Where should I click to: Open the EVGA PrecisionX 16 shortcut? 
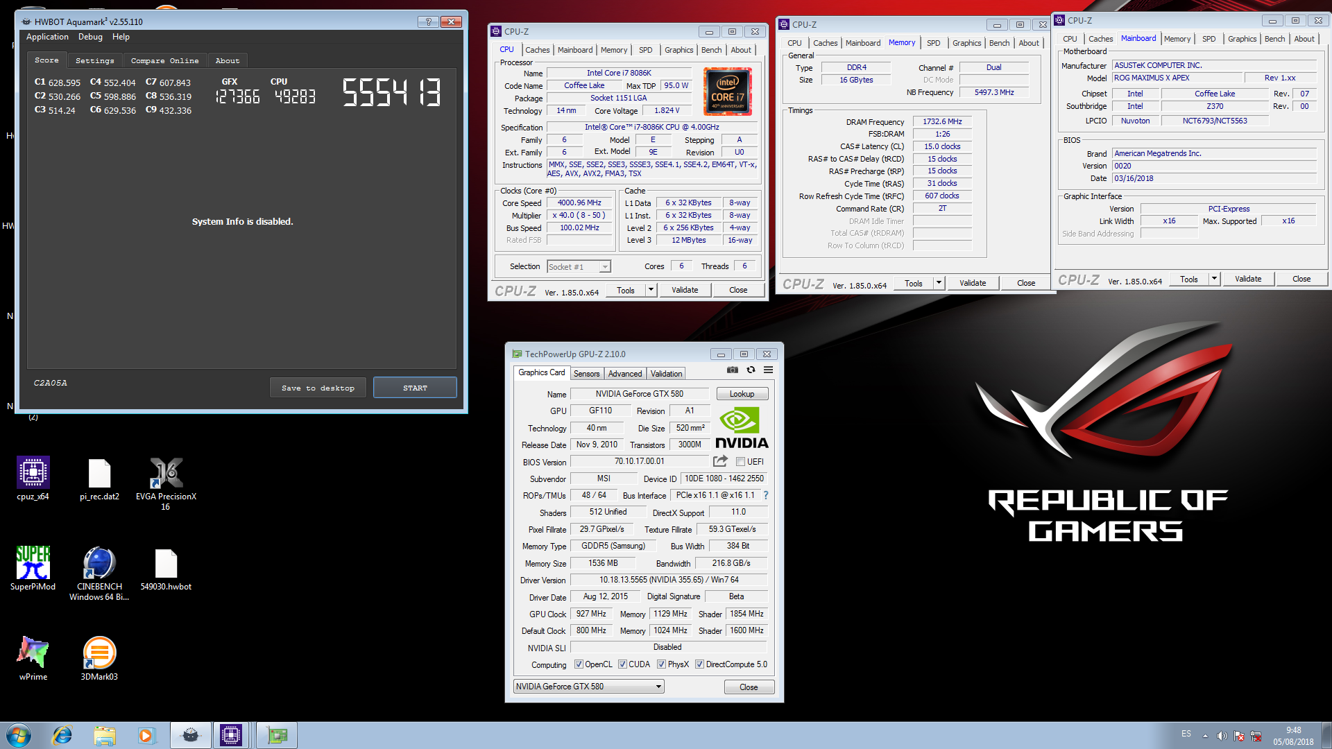166,483
